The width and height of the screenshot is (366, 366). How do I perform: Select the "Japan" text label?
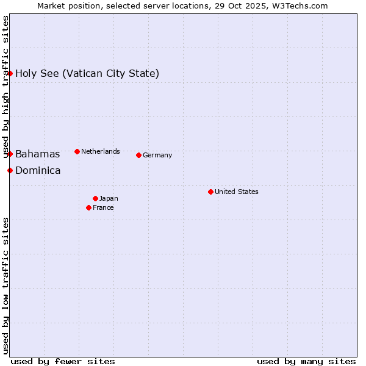[109, 198]
